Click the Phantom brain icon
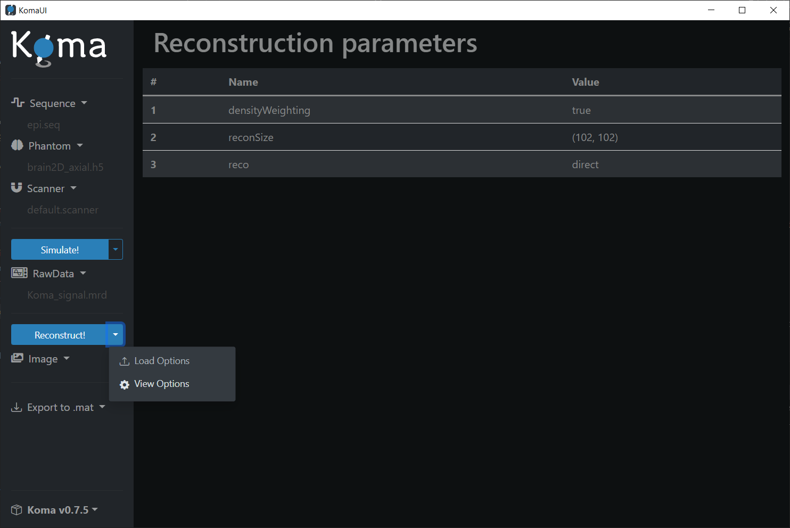The height and width of the screenshot is (528, 790). click(x=17, y=145)
